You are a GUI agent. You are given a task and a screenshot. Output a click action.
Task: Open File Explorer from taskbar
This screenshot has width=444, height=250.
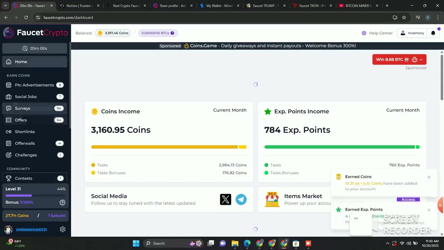[235, 243]
